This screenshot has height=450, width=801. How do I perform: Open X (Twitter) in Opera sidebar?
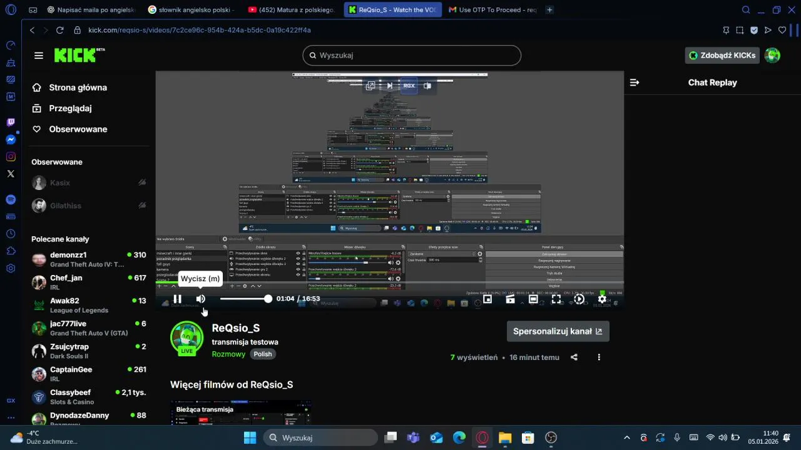11,174
